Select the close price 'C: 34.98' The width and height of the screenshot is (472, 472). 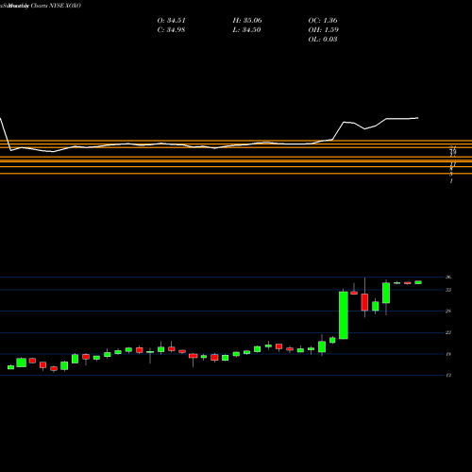[x=171, y=30]
